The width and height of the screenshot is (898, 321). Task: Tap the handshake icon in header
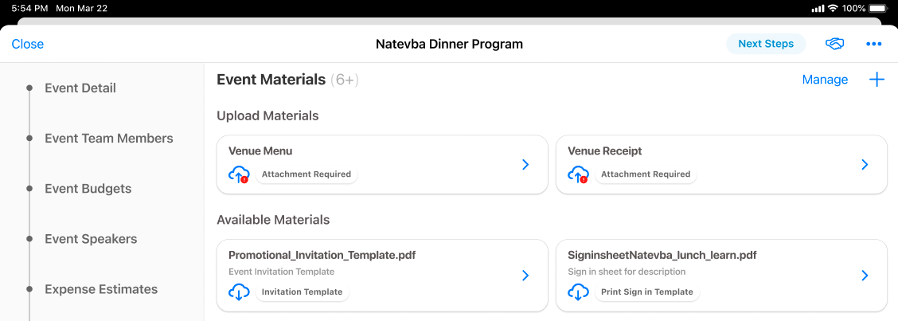834,44
